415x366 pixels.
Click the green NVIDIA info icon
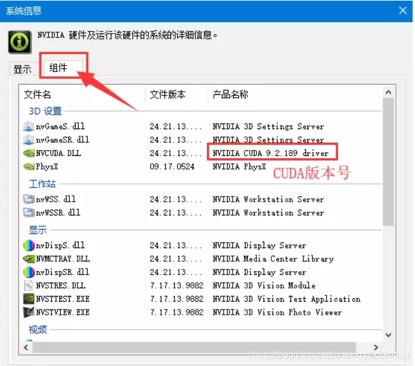pos(20,42)
